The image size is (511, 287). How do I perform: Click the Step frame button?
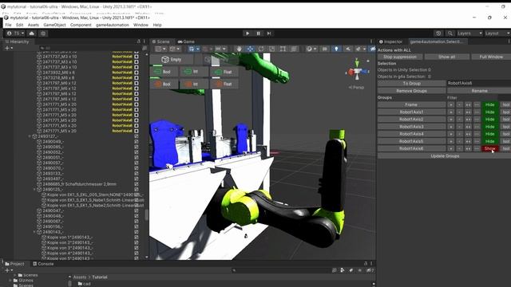[x=269, y=33]
